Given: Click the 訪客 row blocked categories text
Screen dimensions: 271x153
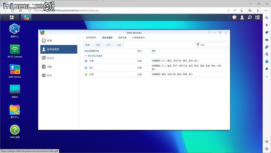Looking at the screenshot, I should point(172,74).
